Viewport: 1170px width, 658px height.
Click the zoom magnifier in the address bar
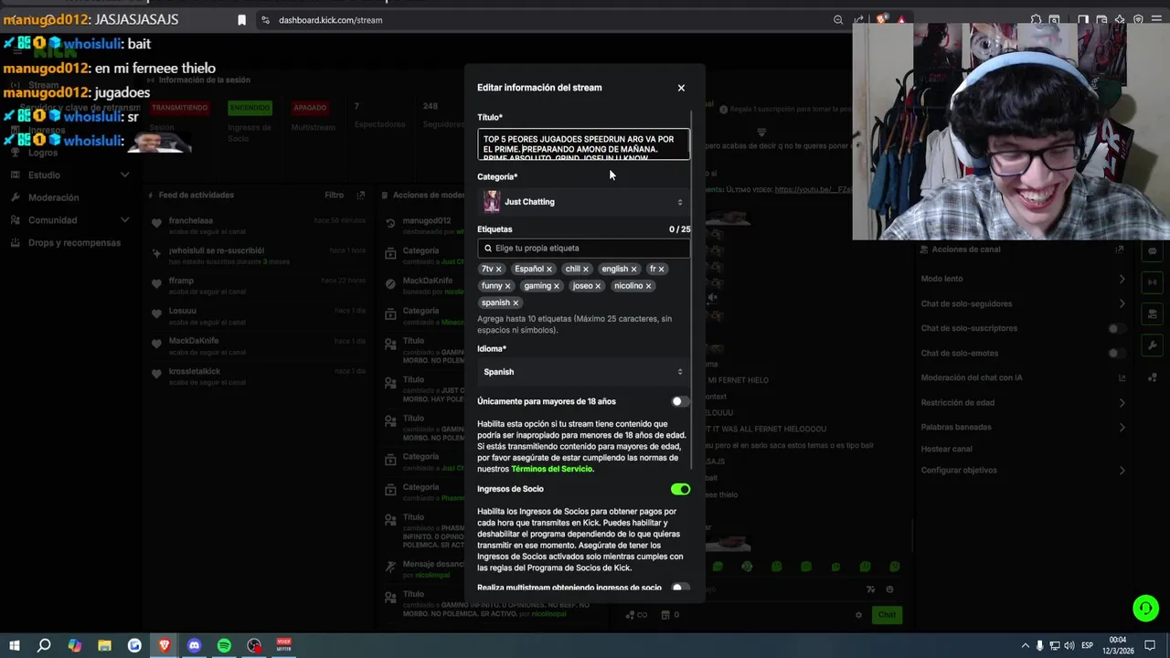coord(838,20)
